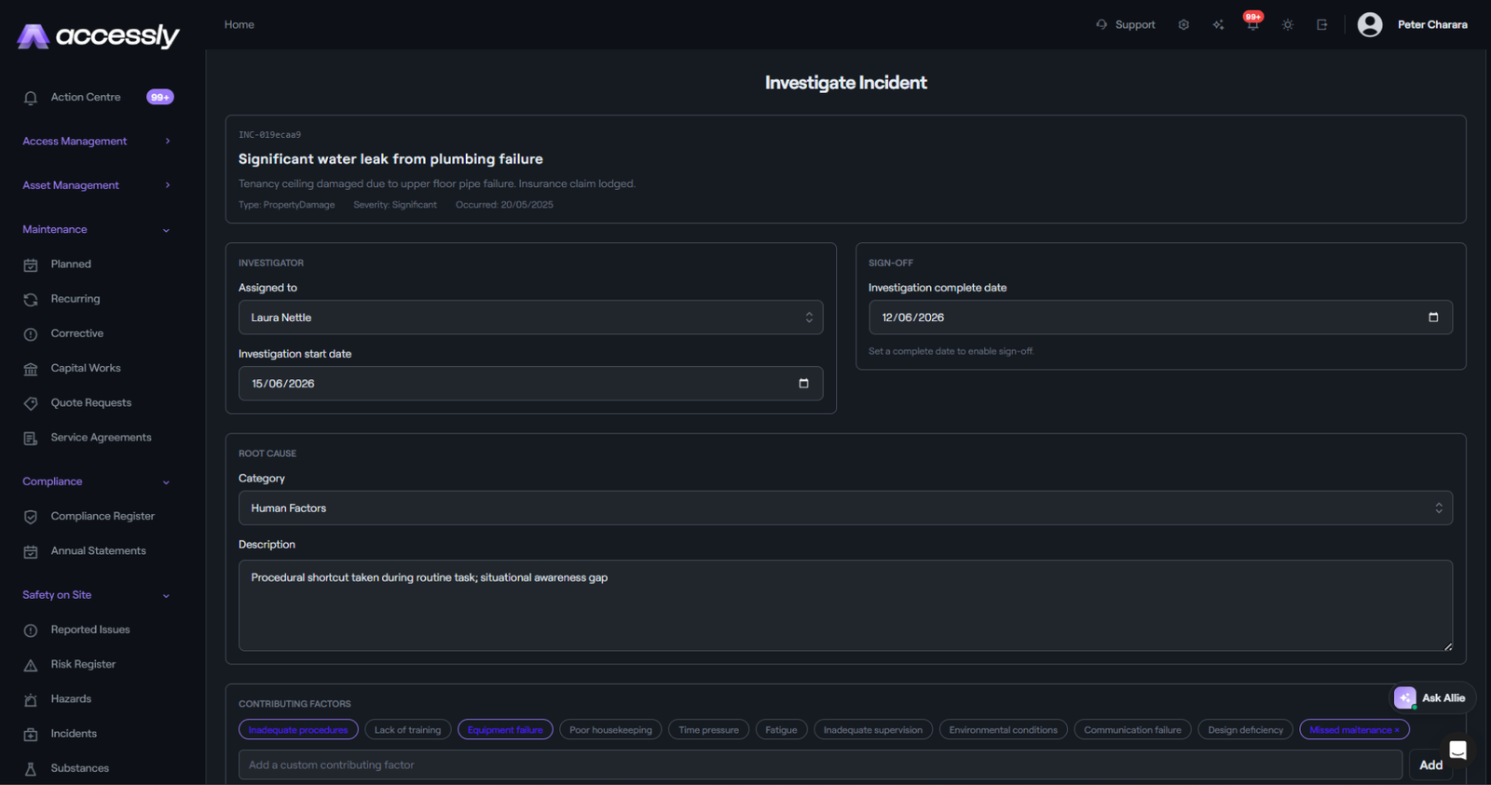Open the Root Cause Category dropdown

tap(845, 508)
